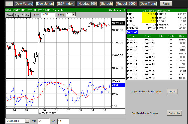The image size is (188, 124).
Task: Click the Chart button
Action: pos(10,15)
